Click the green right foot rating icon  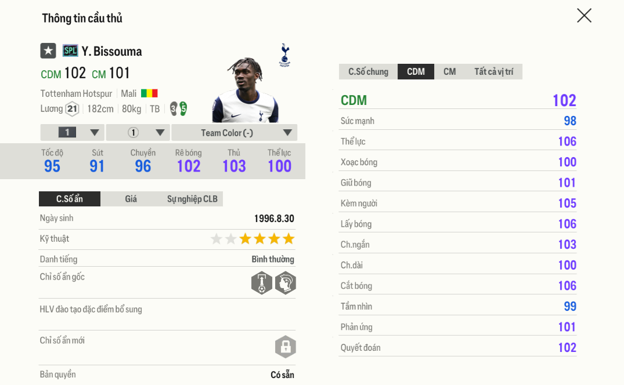(183, 108)
